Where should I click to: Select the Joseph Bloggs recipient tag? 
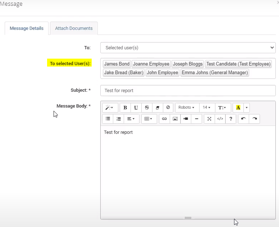(188, 64)
